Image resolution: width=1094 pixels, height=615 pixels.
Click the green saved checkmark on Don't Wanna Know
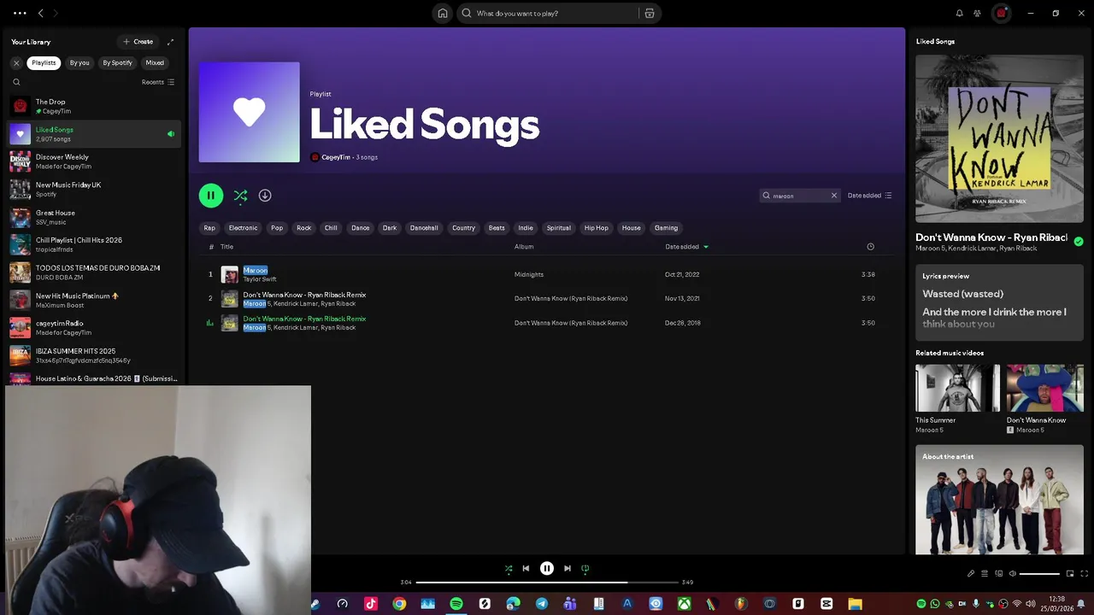click(x=1079, y=242)
